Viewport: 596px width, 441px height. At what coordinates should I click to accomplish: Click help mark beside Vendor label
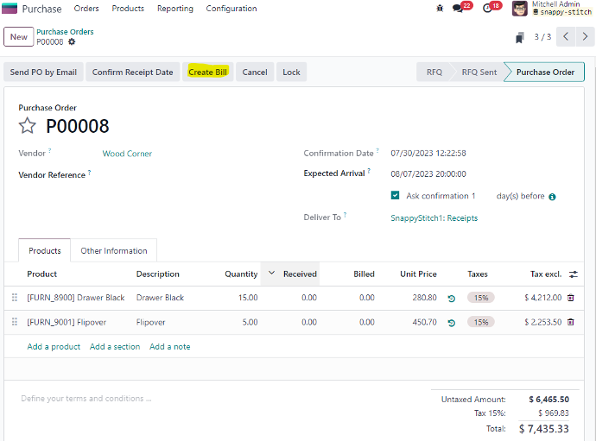click(50, 151)
